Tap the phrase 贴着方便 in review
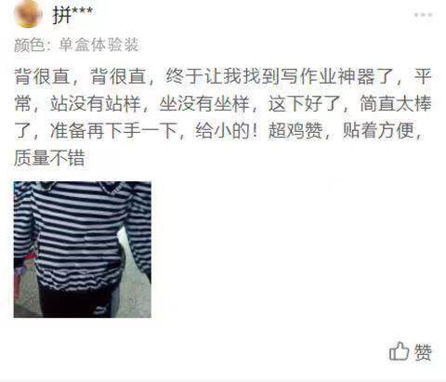446x382 pixels. 378,130
